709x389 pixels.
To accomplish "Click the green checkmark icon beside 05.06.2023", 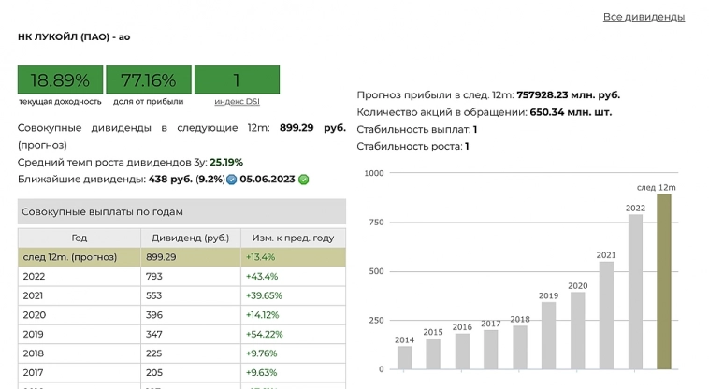I will 304,180.
